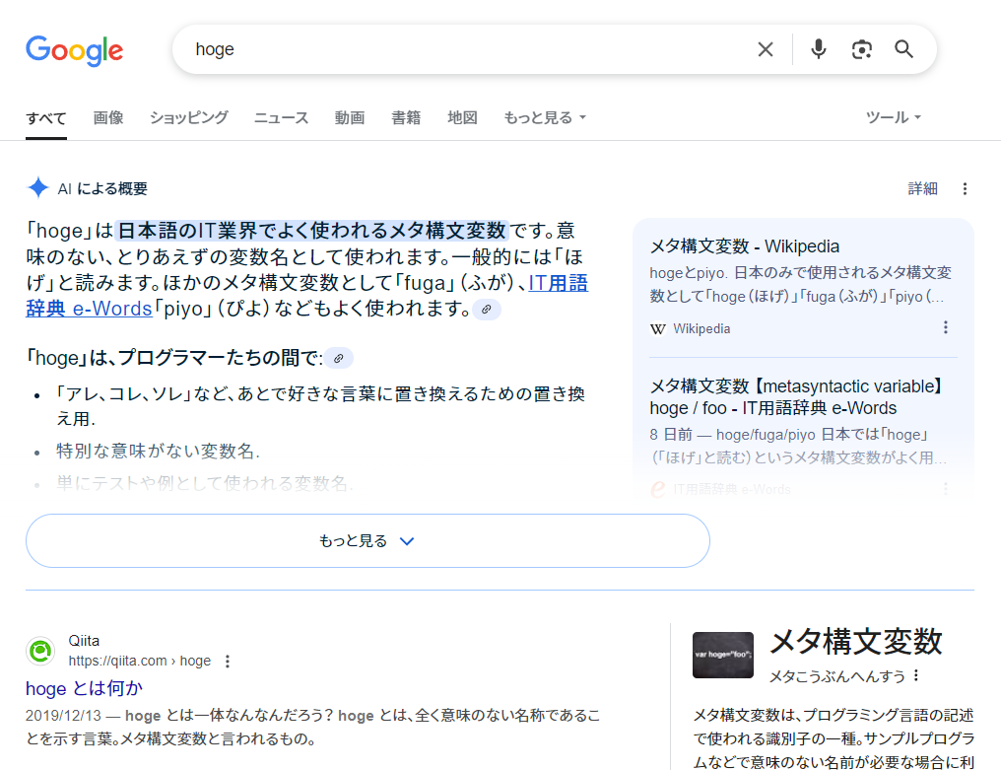Click the メタ構文変数 knowledge panel title

point(856,642)
